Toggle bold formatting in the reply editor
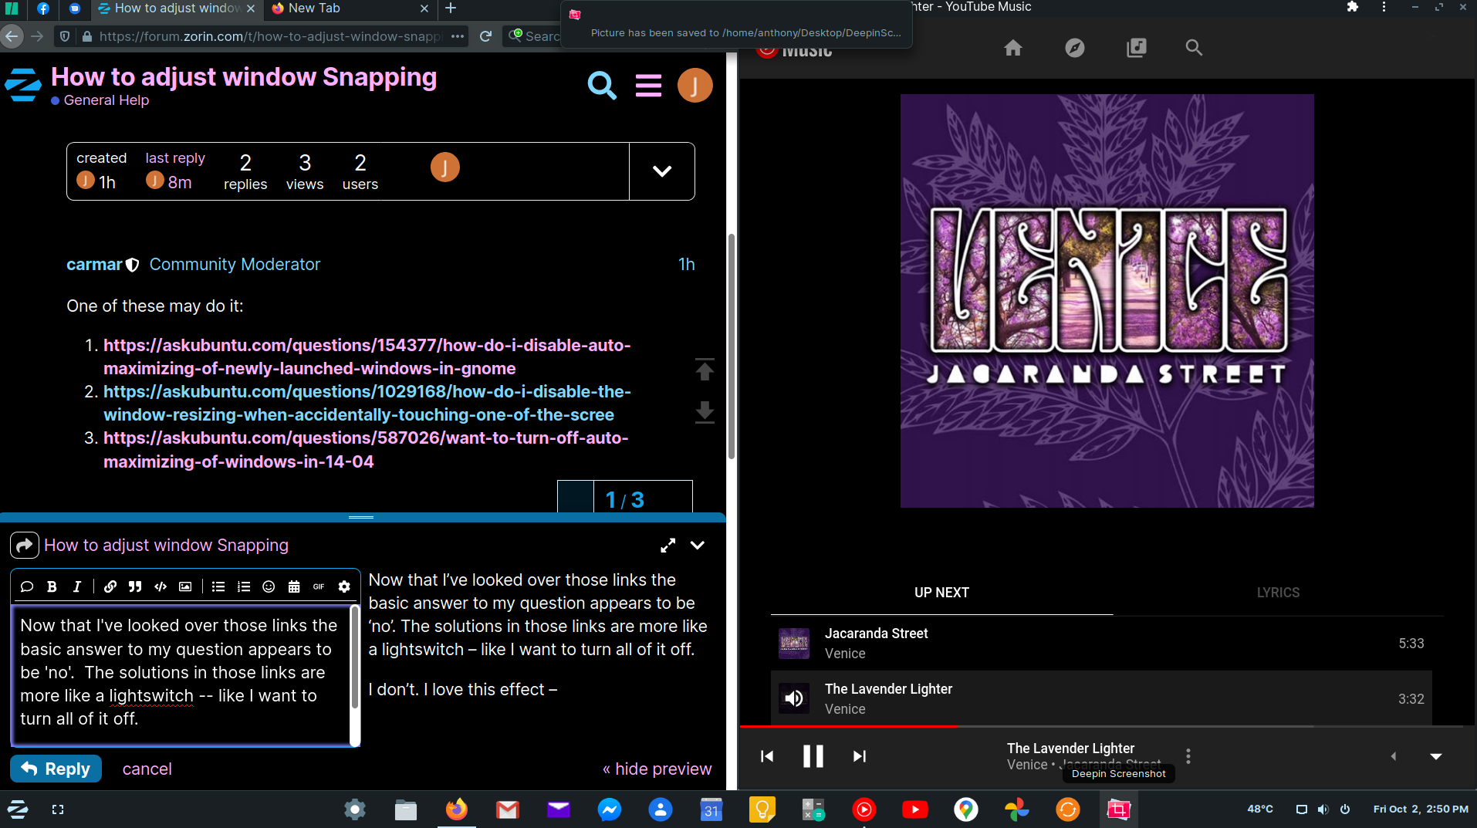This screenshot has width=1477, height=828. [x=52, y=586]
